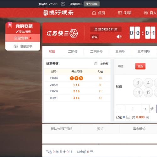Select sum value ball 3
The width and height of the screenshot is (157, 157).
[138, 83]
